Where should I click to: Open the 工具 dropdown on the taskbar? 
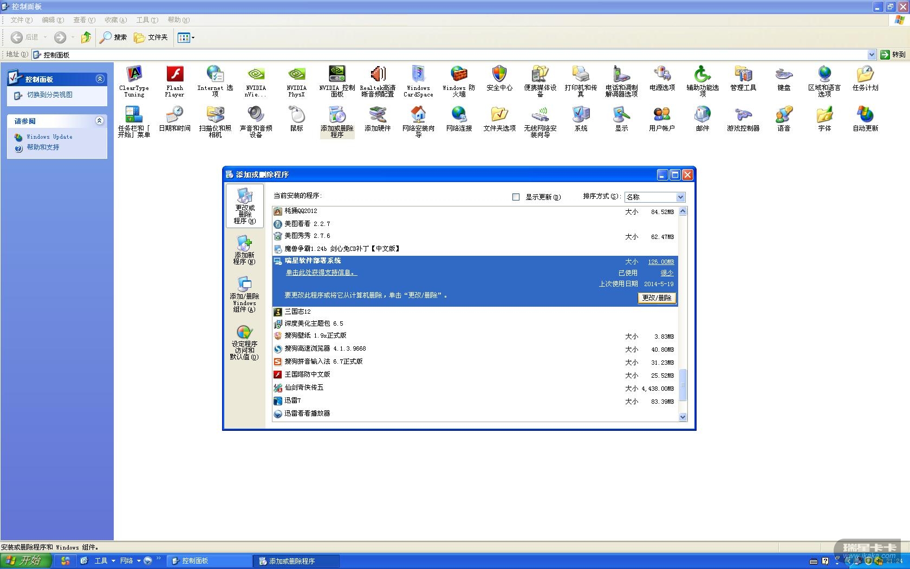pos(105,561)
